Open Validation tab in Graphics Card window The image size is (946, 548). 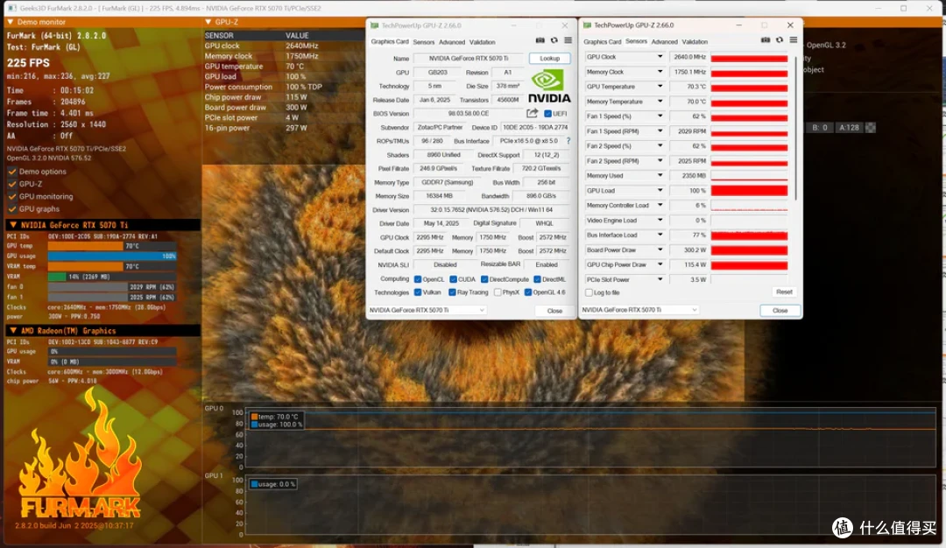[482, 42]
